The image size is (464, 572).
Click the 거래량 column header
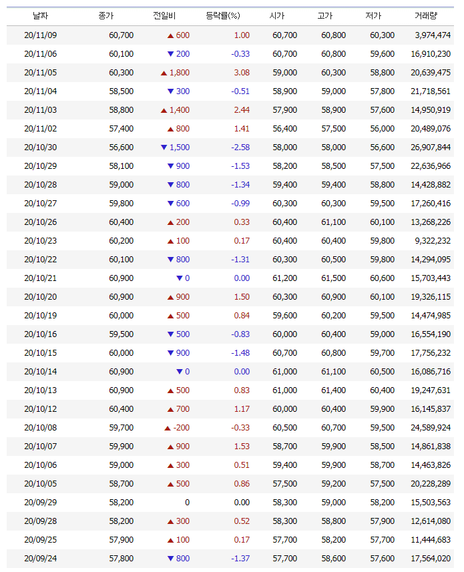point(426,16)
